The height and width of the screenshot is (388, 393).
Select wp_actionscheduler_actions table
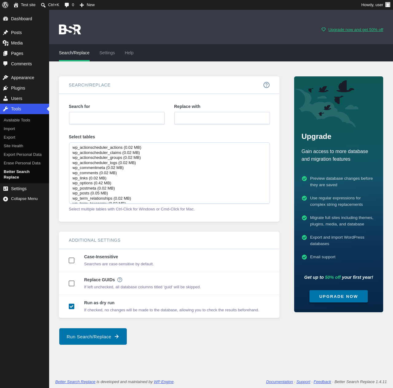(169, 148)
